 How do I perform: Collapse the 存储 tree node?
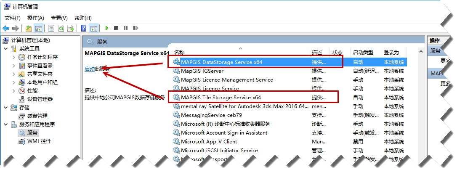coord(6,107)
